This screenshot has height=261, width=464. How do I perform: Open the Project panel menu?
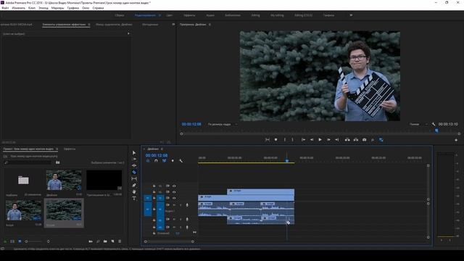click(57, 149)
